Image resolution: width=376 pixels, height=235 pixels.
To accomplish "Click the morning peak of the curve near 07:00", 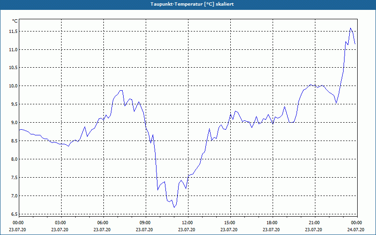I will (121, 90).
